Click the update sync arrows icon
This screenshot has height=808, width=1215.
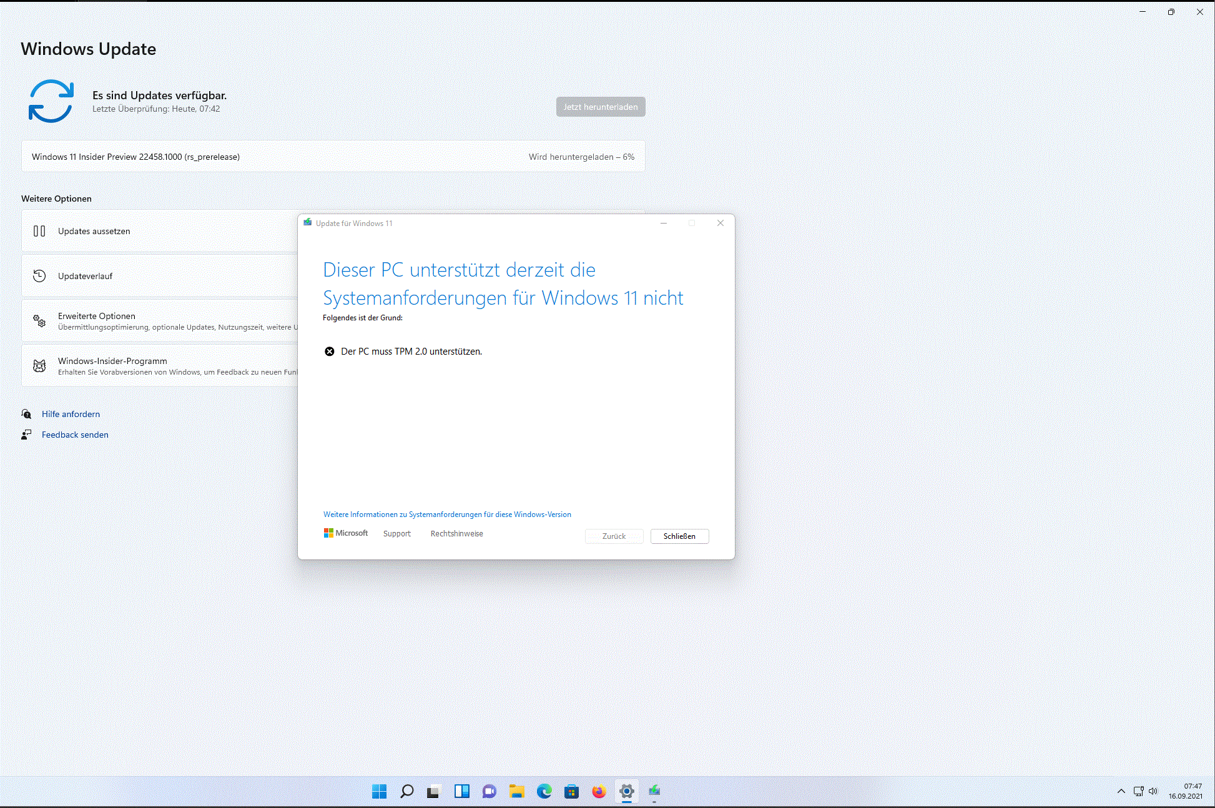51,101
